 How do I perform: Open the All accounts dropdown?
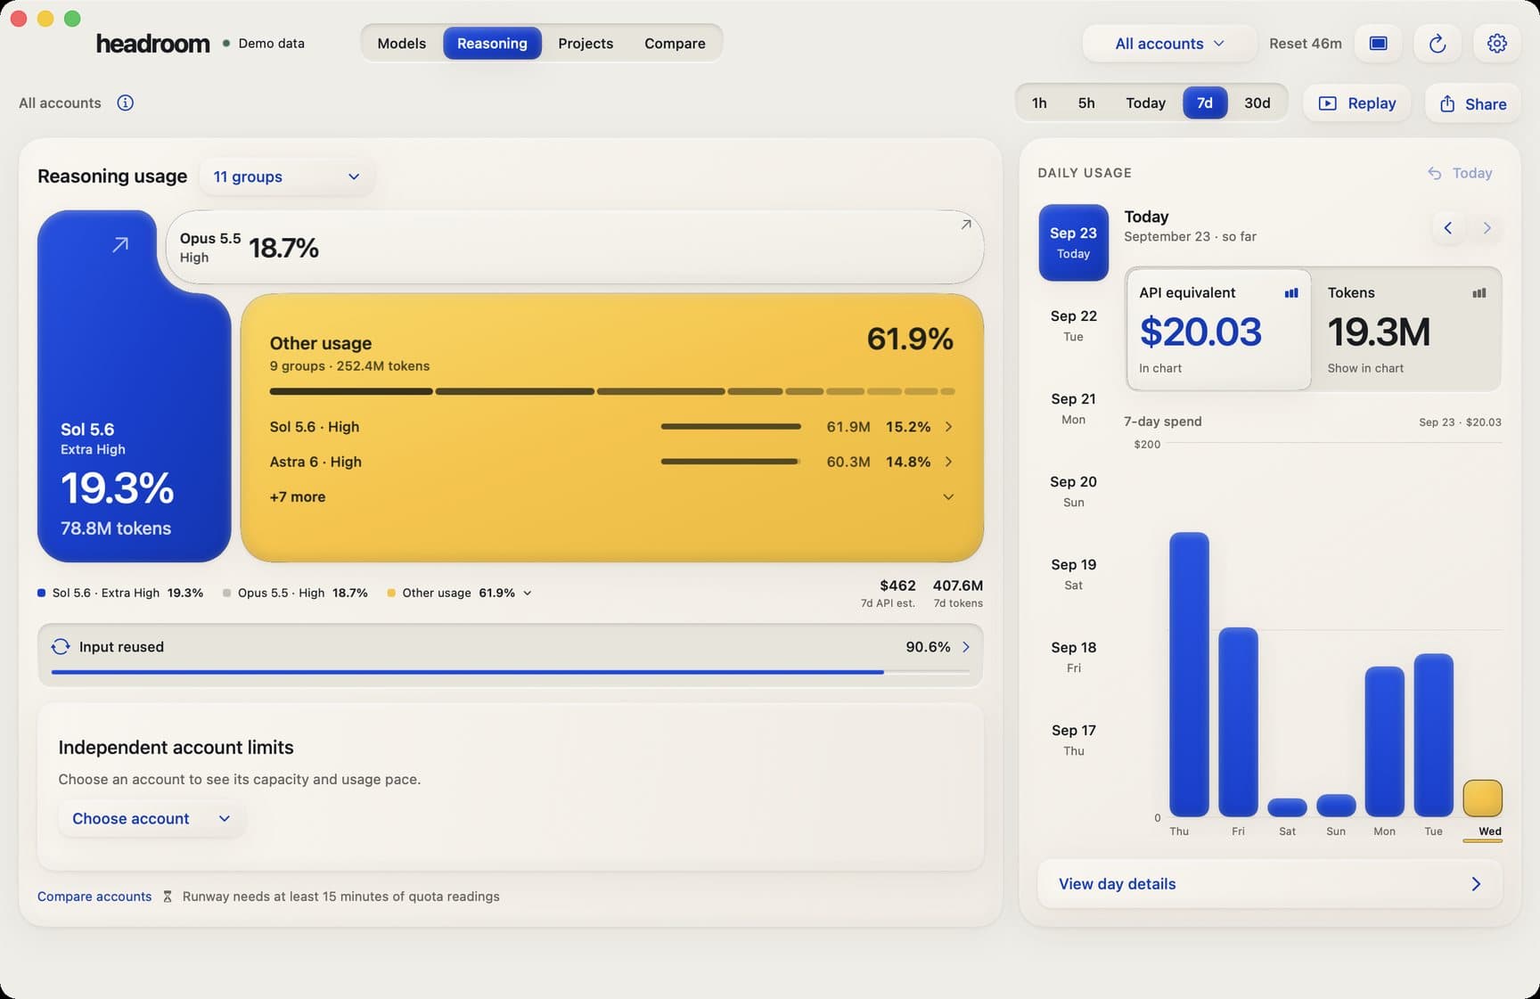[1169, 43]
